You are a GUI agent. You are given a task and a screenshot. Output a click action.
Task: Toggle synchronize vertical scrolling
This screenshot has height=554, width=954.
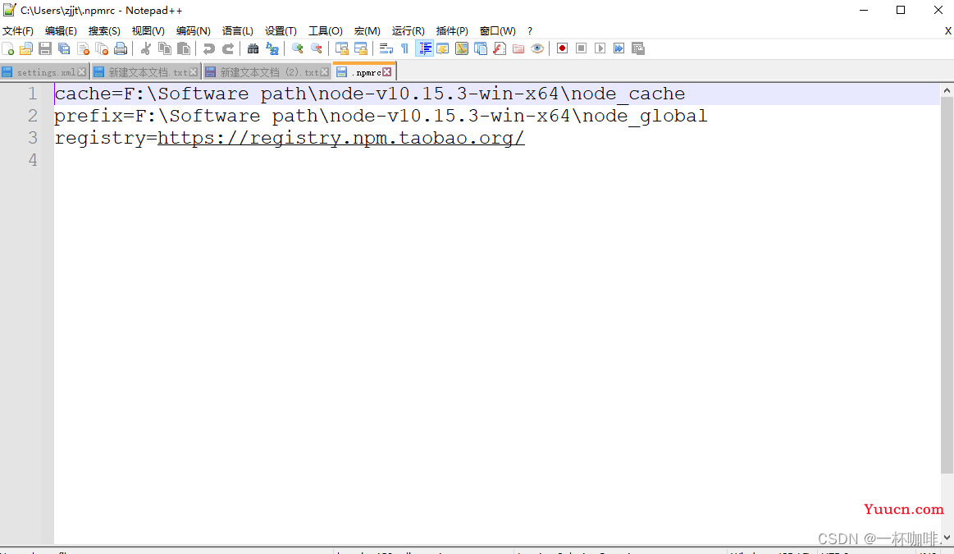click(x=342, y=48)
